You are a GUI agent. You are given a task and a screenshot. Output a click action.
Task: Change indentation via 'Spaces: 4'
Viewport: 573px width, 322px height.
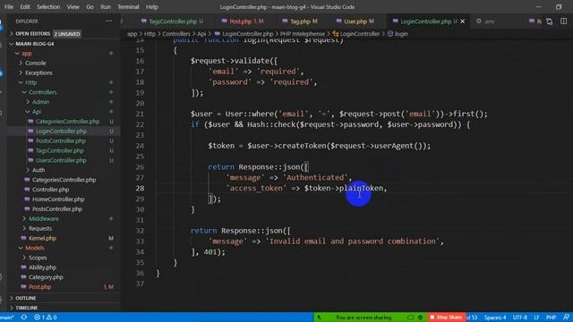(x=495, y=318)
